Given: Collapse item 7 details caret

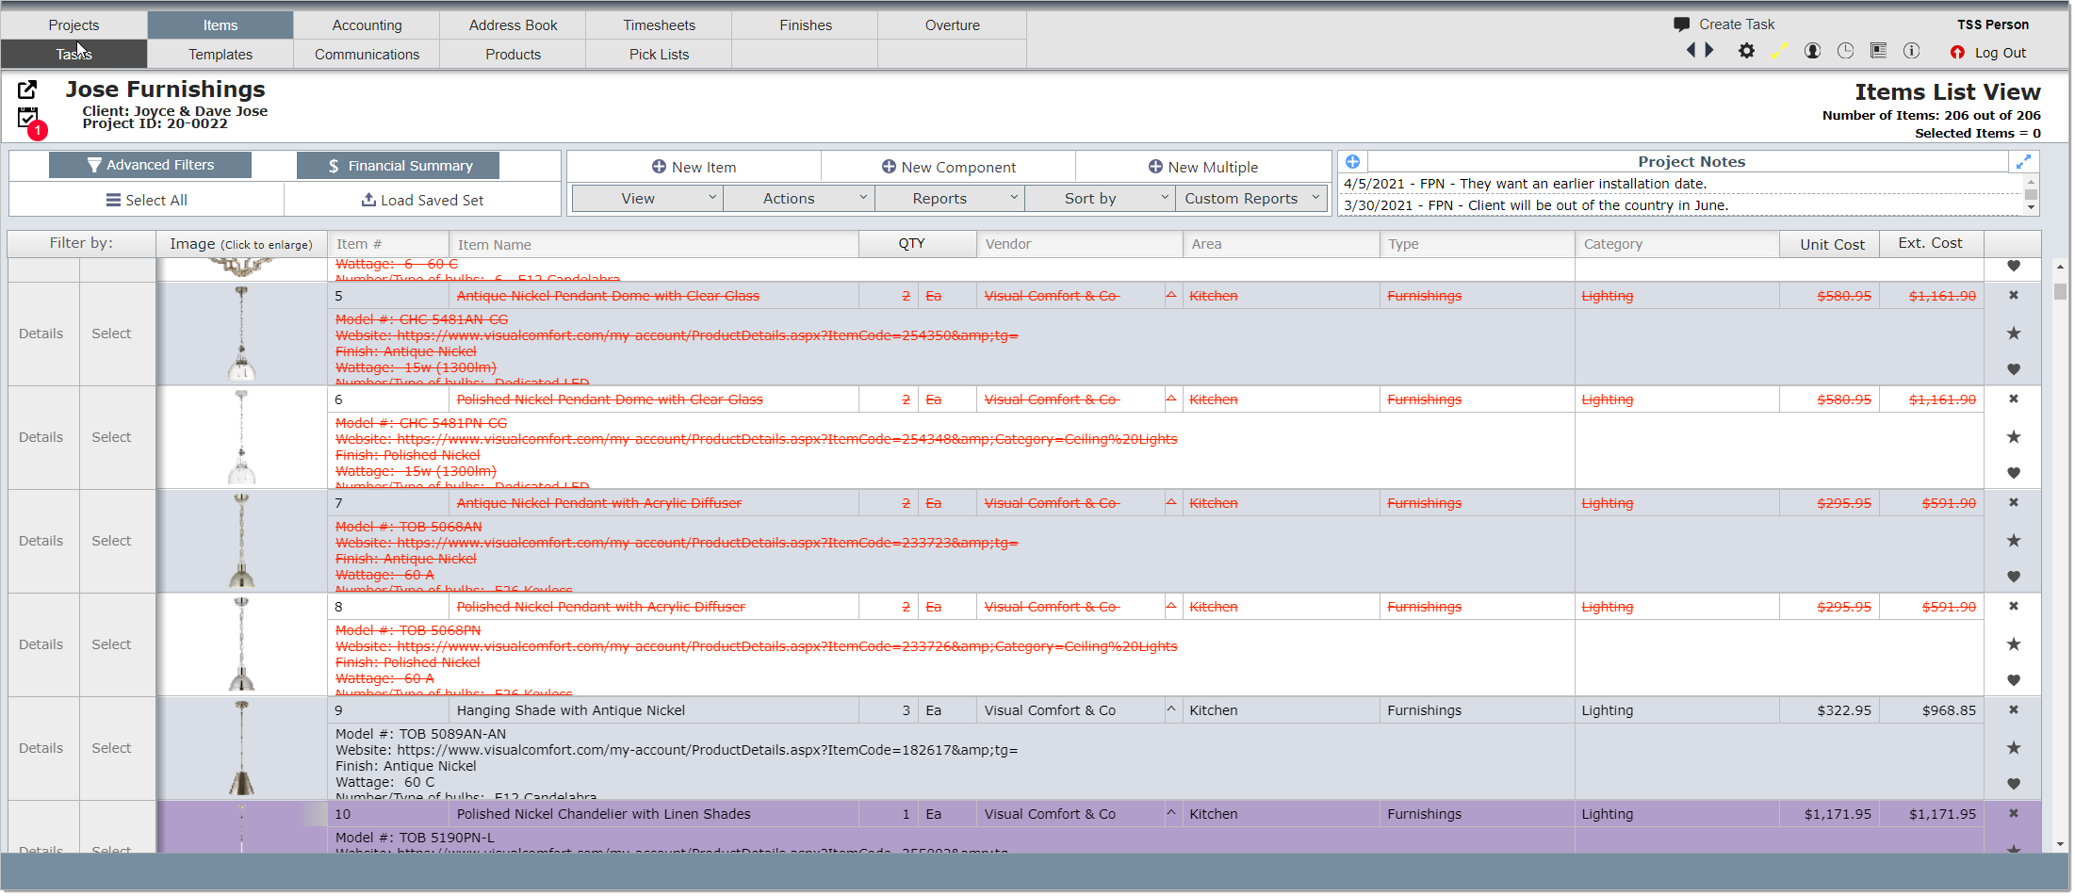Looking at the screenshot, I should click(x=1171, y=503).
